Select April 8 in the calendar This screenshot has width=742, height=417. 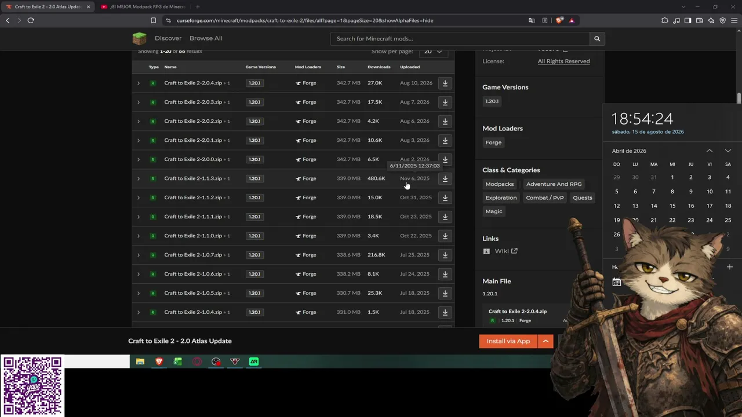[672, 192]
